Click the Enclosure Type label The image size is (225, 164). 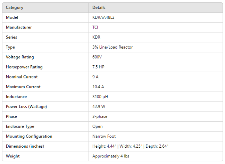[x=20, y=126]
